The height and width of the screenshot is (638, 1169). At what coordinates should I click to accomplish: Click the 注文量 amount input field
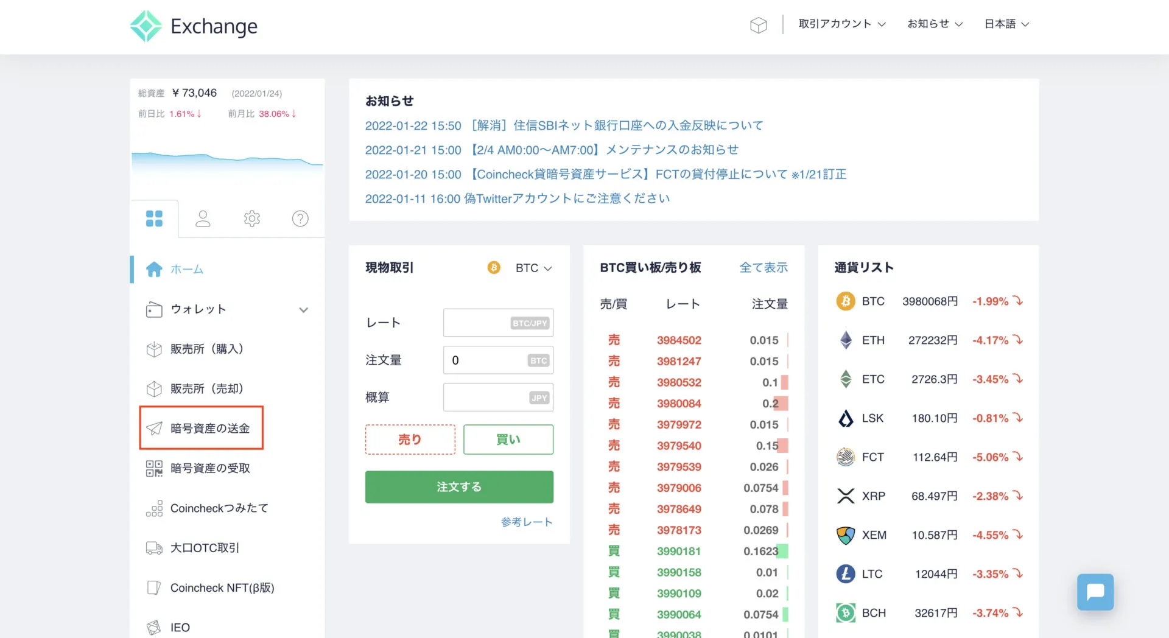498,360
